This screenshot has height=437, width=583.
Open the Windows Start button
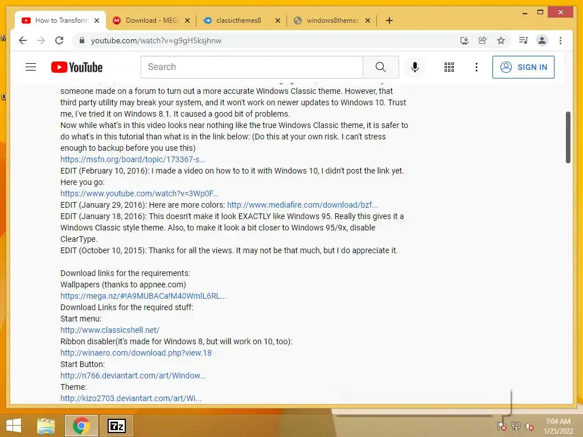point(14,426)
